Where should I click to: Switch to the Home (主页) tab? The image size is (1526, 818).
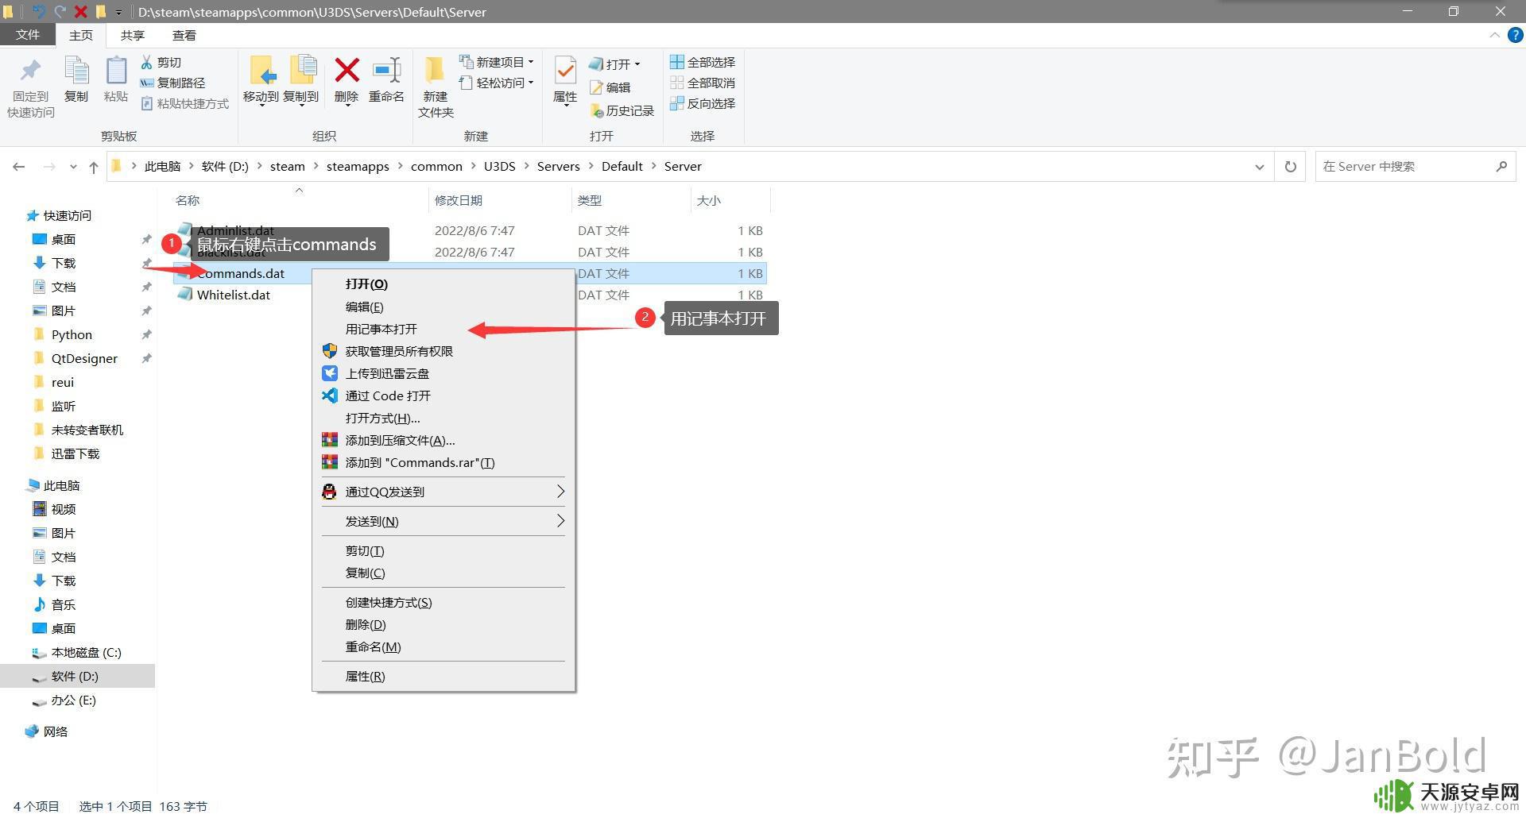(80, 36)
